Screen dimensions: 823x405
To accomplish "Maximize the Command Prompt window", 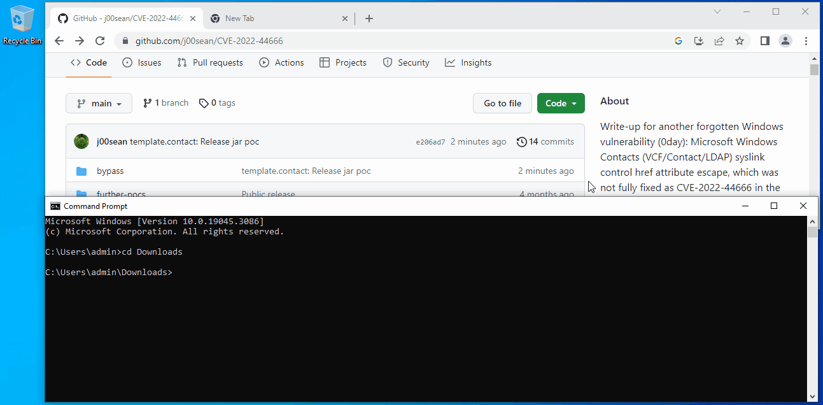I will [774, 206].
